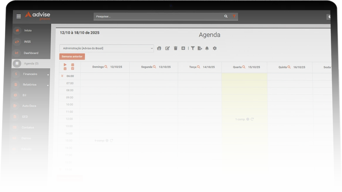Toggle the hamburger sidebar menu
The width and height of the screenshot is (342, 192).
(x=19, y=16)
